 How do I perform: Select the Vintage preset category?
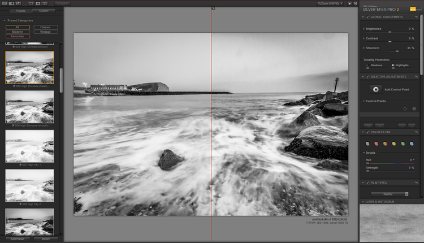45,32
